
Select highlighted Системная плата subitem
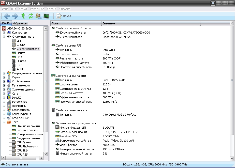[28, 49]
